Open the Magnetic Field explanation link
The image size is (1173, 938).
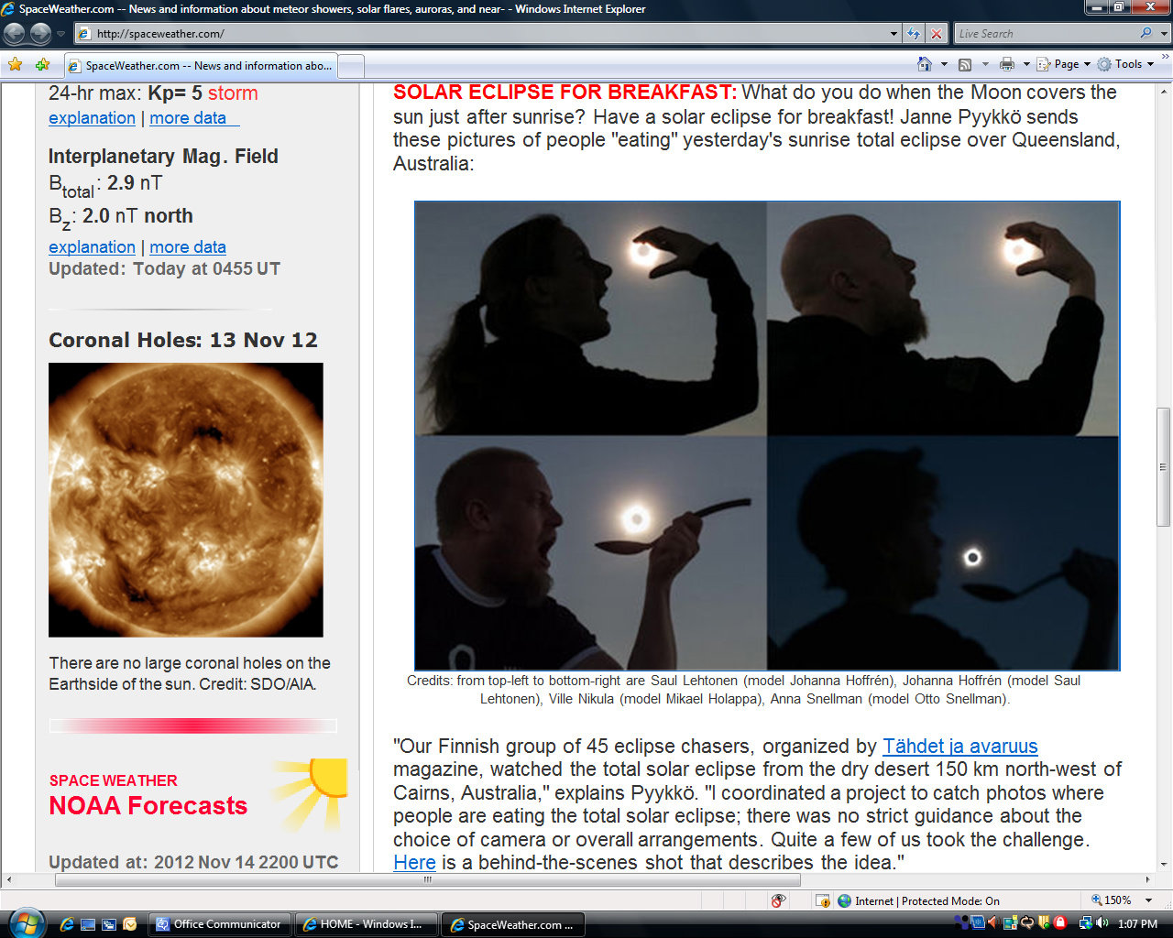tap(92, 247)
